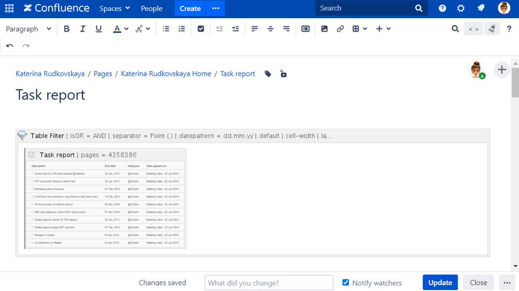This screenshot has width=519, height=291.
Task: Click the rocket toolbar icon
Action: [x=492, y=29]
